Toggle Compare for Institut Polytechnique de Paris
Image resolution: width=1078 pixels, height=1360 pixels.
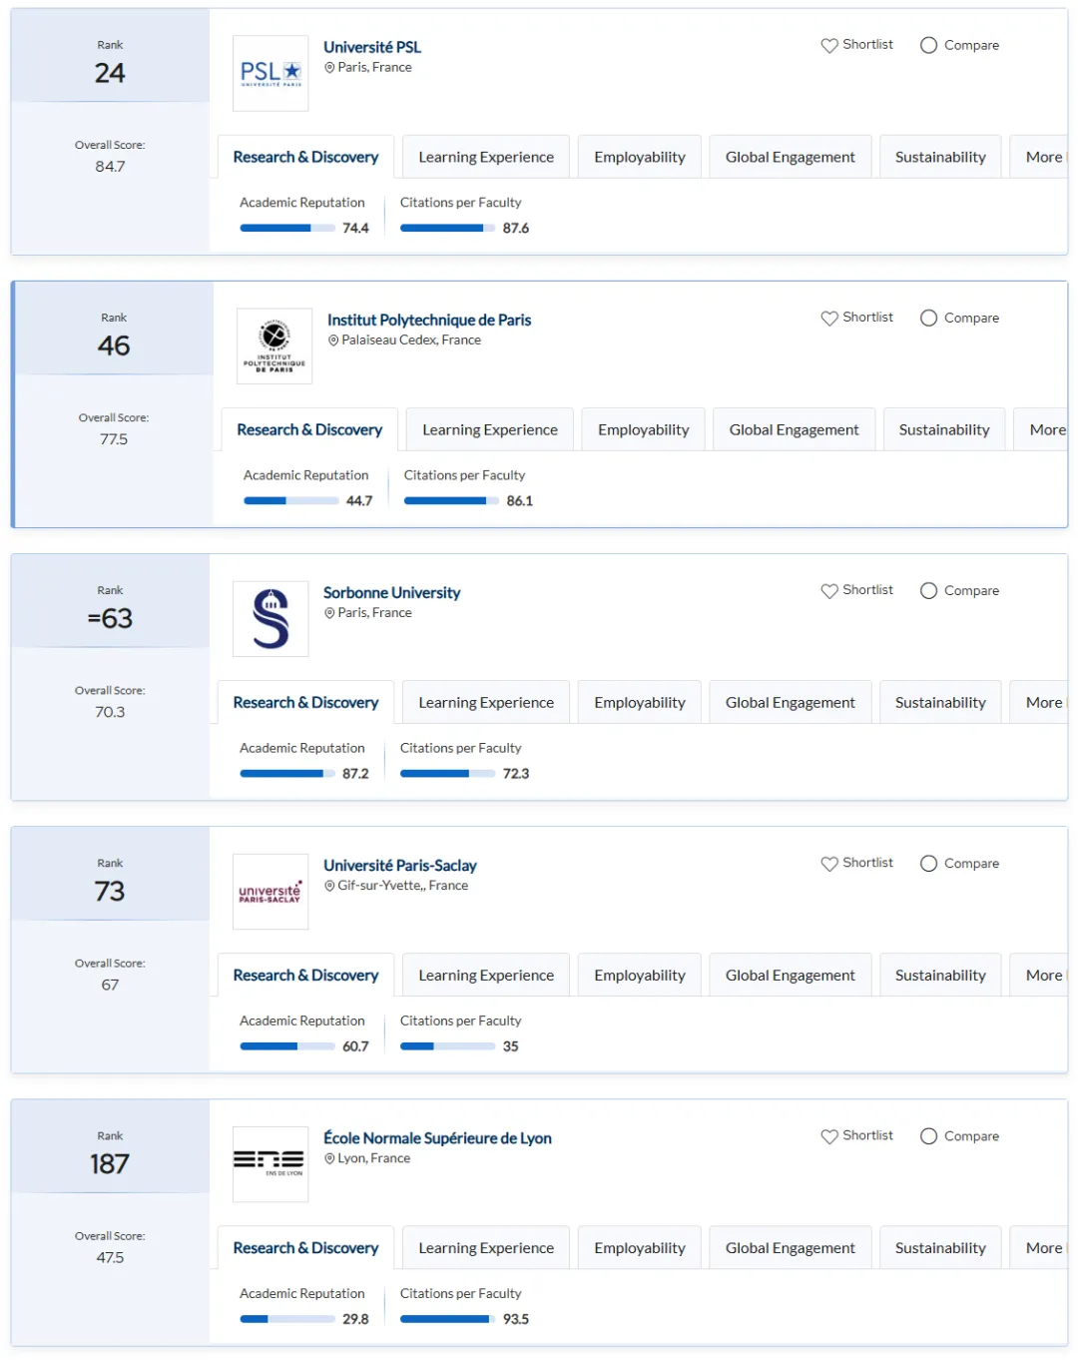959,318
